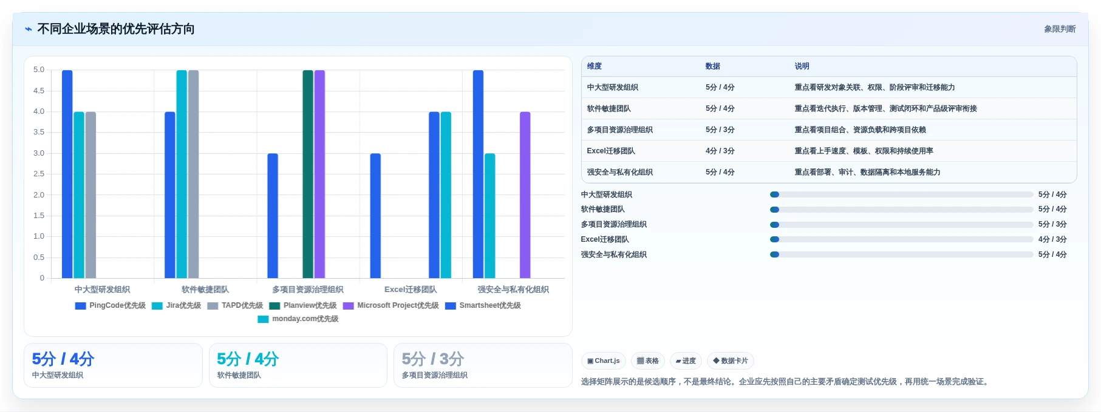Click the 中大型研发组织 progress bar
1101x412 pixels.
[901, 194]
